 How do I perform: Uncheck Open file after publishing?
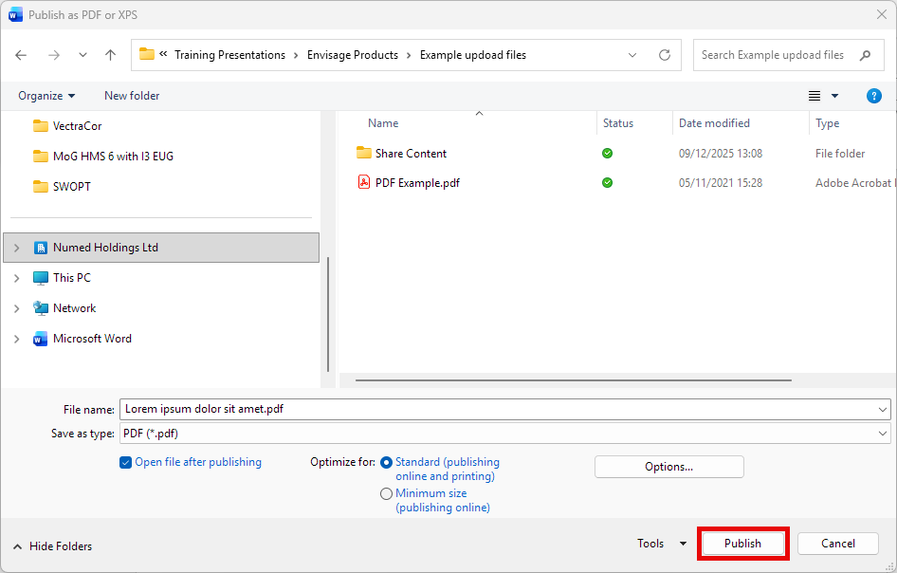pyautogui.click(x=126, y=462)
